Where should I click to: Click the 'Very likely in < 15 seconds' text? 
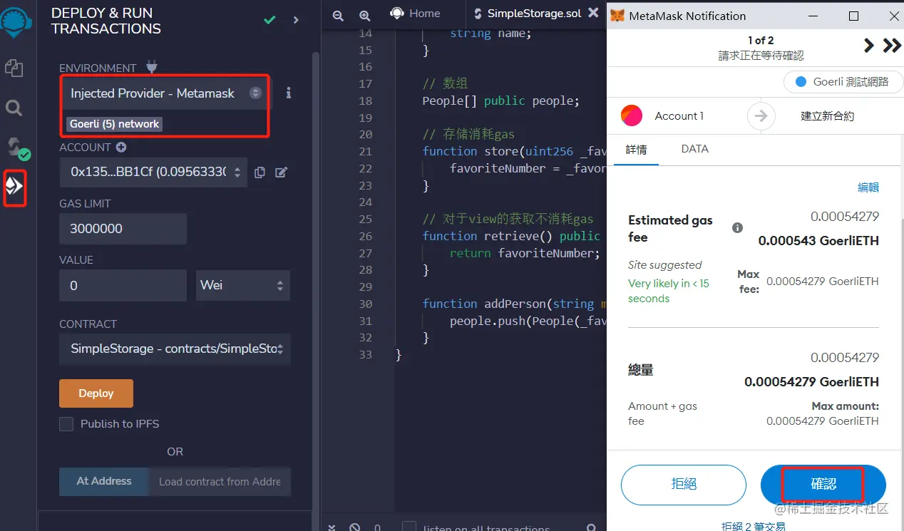coord(669,291)
